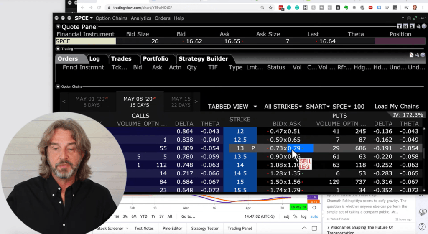The width and height of the screenshot is (428, 234).
Task: Toggle the auto scale option
Action: (314, 216)
